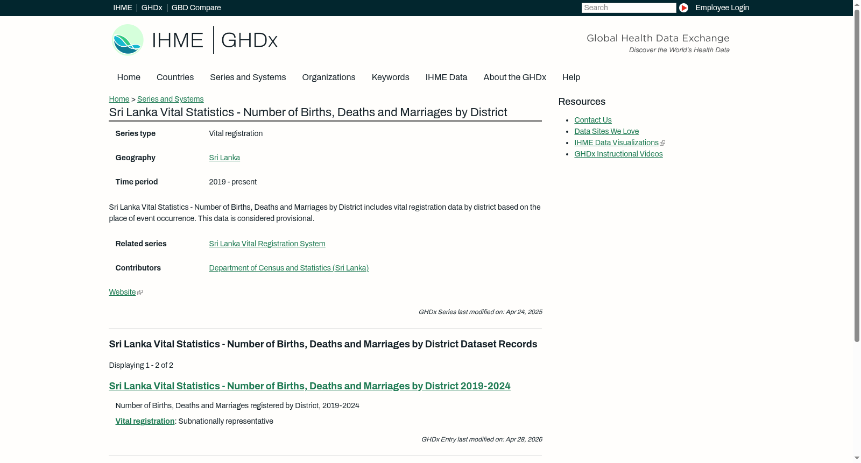This screenshot has height=463, width=861.
Task: Click the '2019 - present' time period value
Action: 232,182
